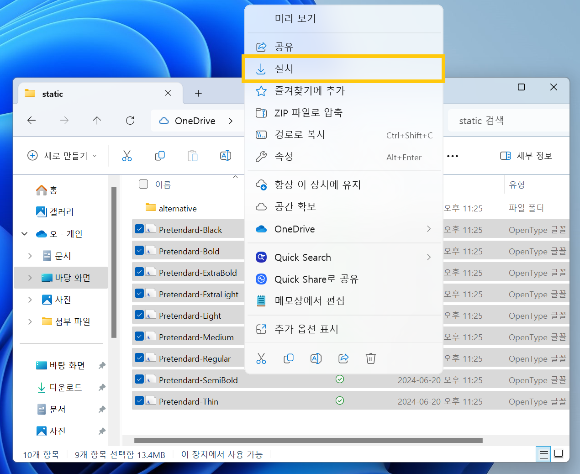Go back with the left arrow
The height and width of the screenshot is (474, 580).
point(32,121)
